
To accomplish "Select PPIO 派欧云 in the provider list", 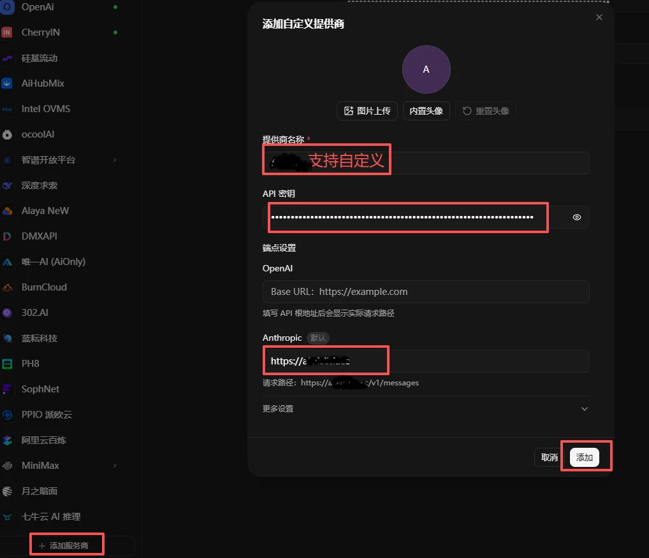I will [x=47, y=415].
